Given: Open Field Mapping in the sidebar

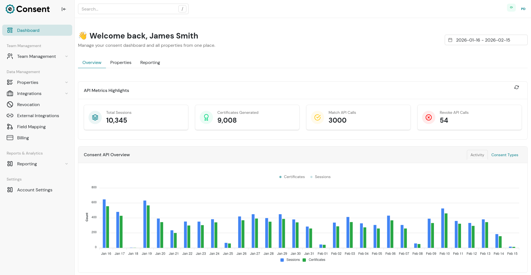Looking at the screenshot, I should [31, 127].
